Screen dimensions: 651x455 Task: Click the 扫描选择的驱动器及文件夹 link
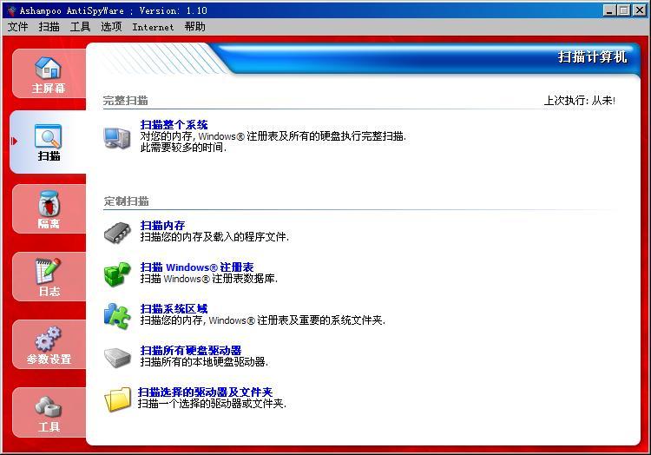point(205,392)
